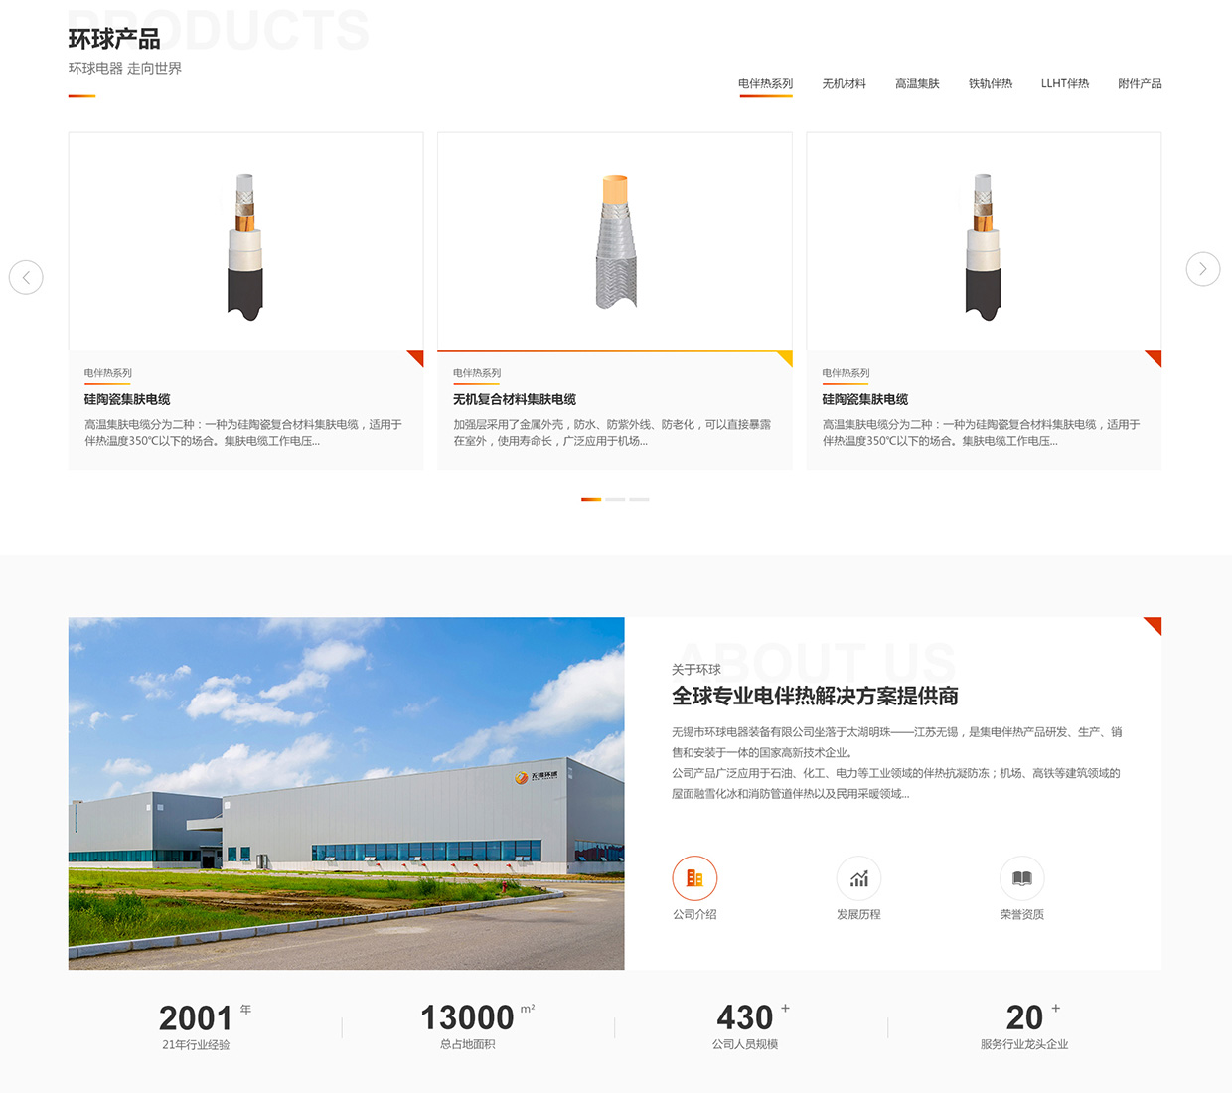Click the 无机复合材料集肤电缆 product title
This screenshot has width=1232, height=1093.
pyautogui.click(x=516, y=399)
